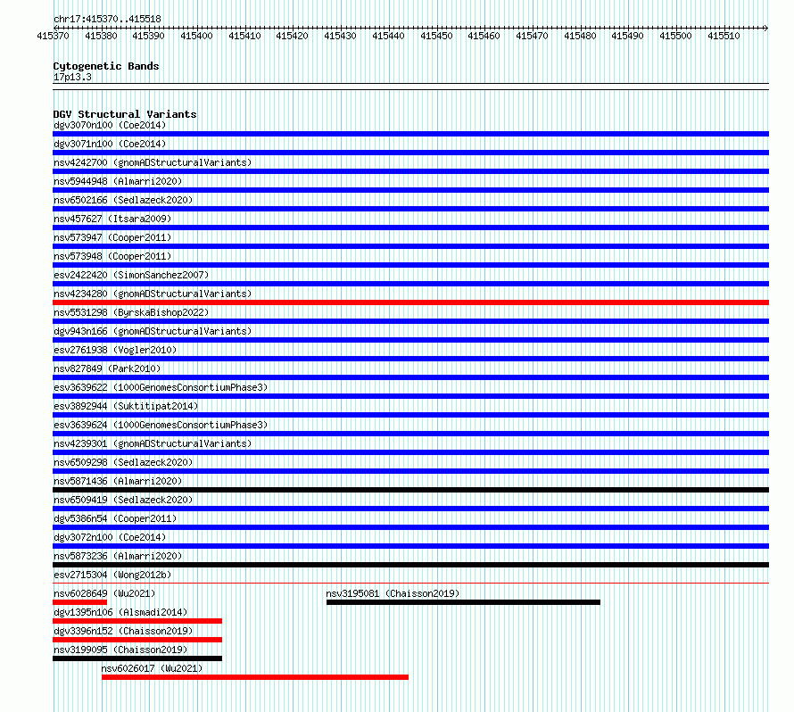Select nsv573948 (Cooper2011) label
This screenshot has width=794, height=712.
[x=112, y=256]
